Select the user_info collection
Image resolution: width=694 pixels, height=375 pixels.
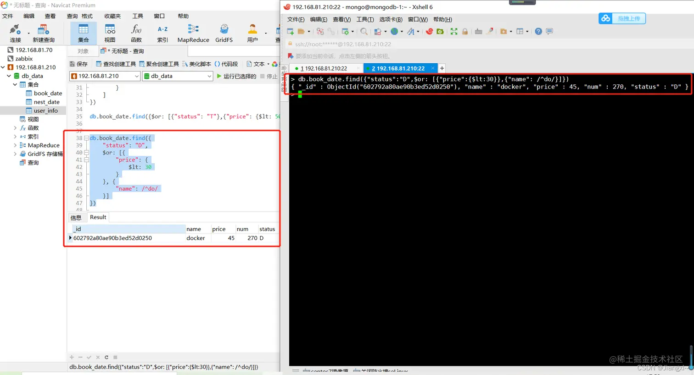click(x=42, y=110)
